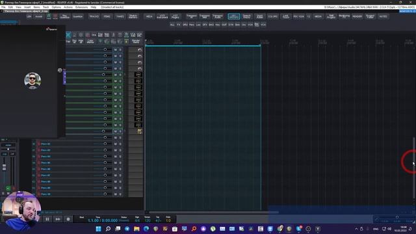Click the 4/4 time signature field
Screen dimensions: 416x234
pyautogui.click(x=137, y=220)
